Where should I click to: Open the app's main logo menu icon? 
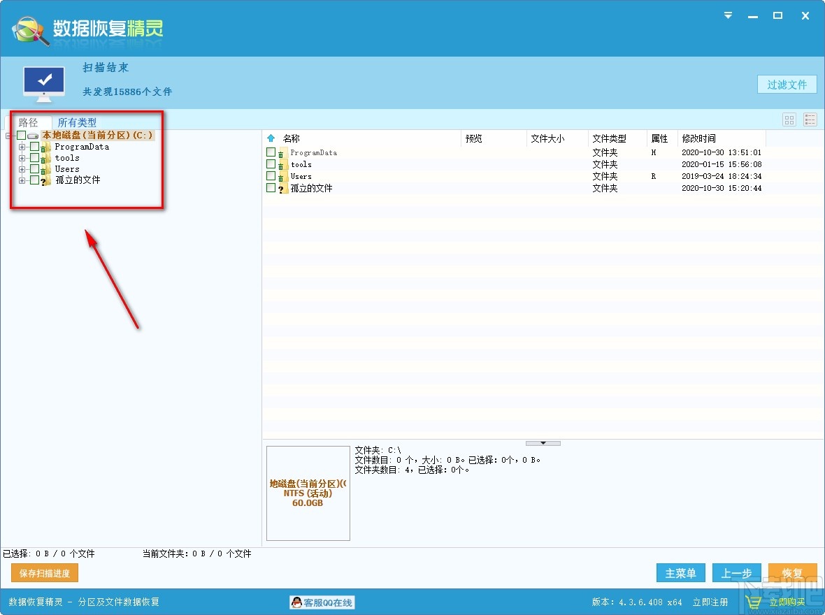point(28,29)
